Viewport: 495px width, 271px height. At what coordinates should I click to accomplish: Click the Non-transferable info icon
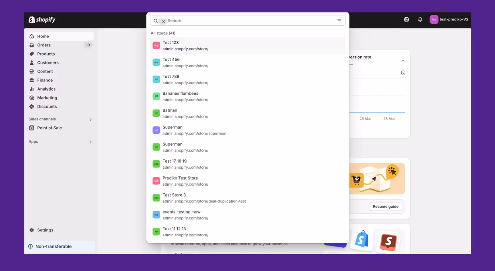click(x=31, y=246)
